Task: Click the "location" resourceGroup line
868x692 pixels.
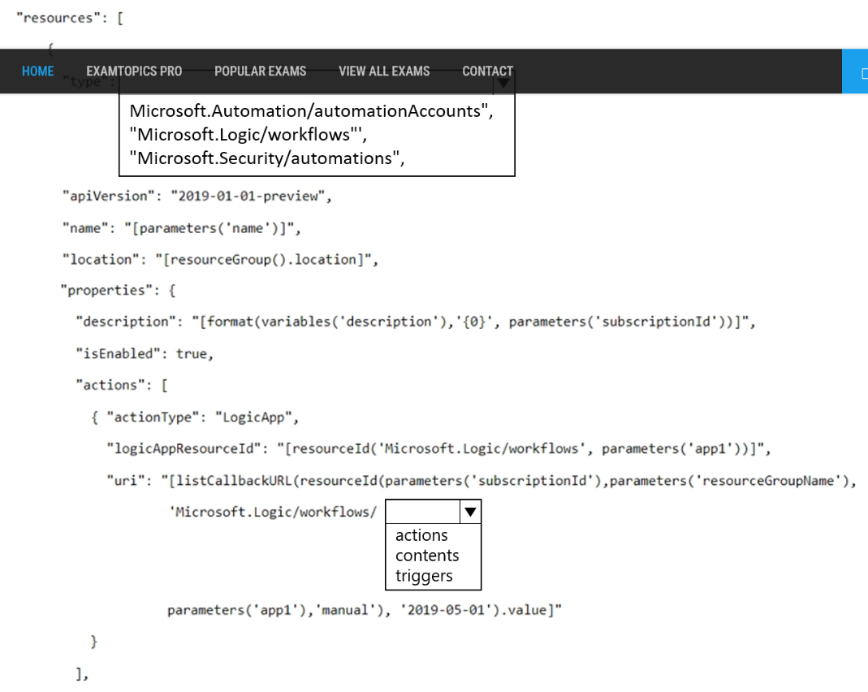Action: [220, 260]
